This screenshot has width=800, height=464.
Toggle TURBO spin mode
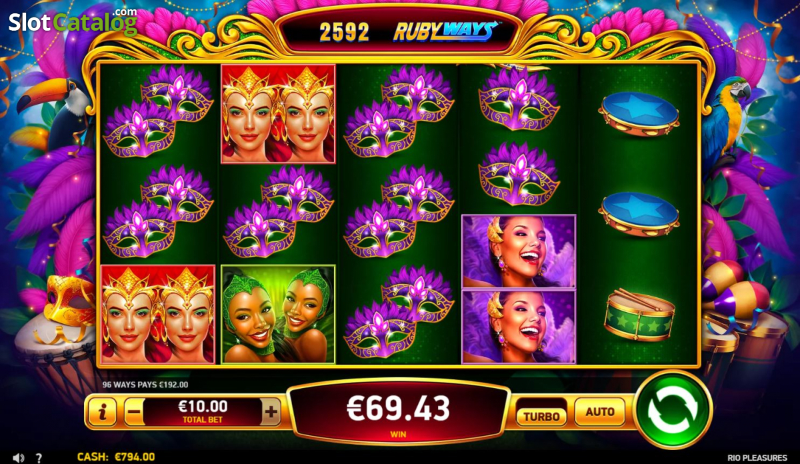click(x=541, y=416)
